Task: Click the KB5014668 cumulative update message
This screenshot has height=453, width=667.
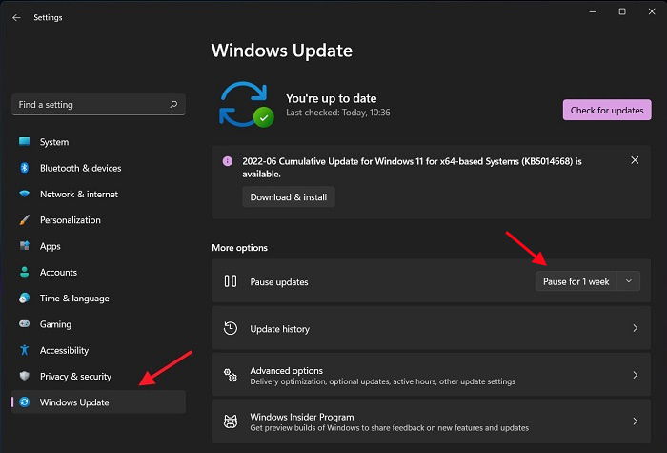Action: [412, 167]
